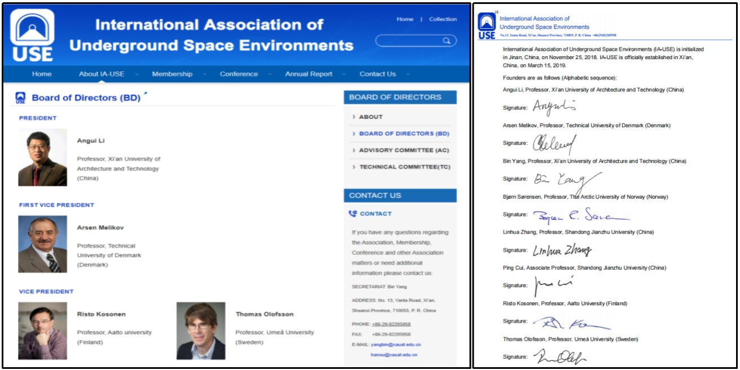Open the Annual Report navigation menu
The image size is (740, 370).
coord(309,74)
